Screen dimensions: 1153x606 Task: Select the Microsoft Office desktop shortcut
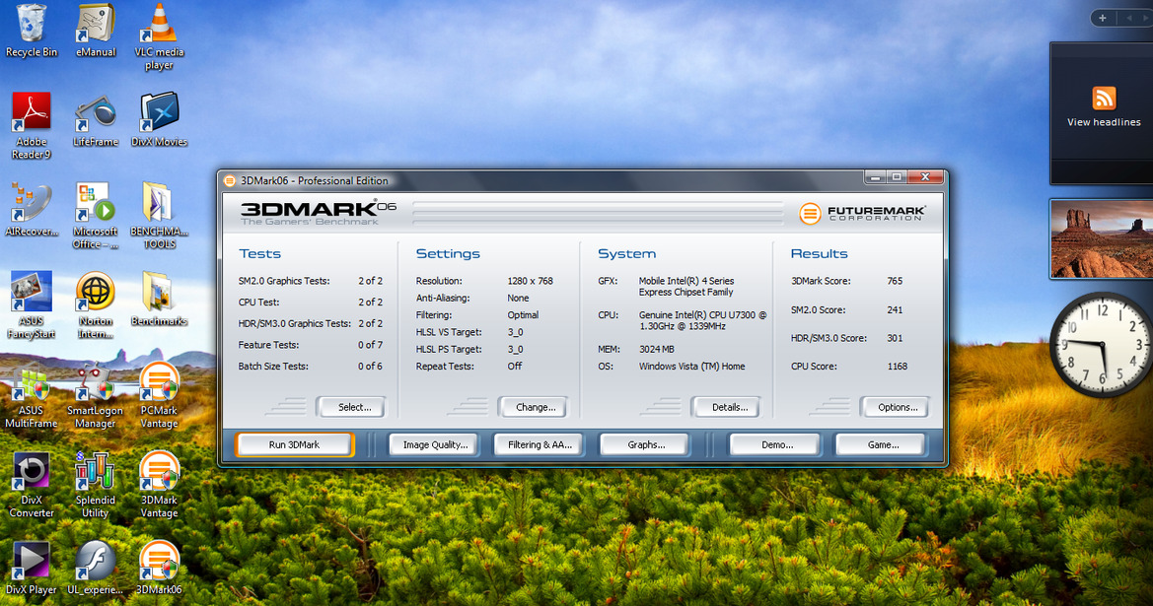96,215
